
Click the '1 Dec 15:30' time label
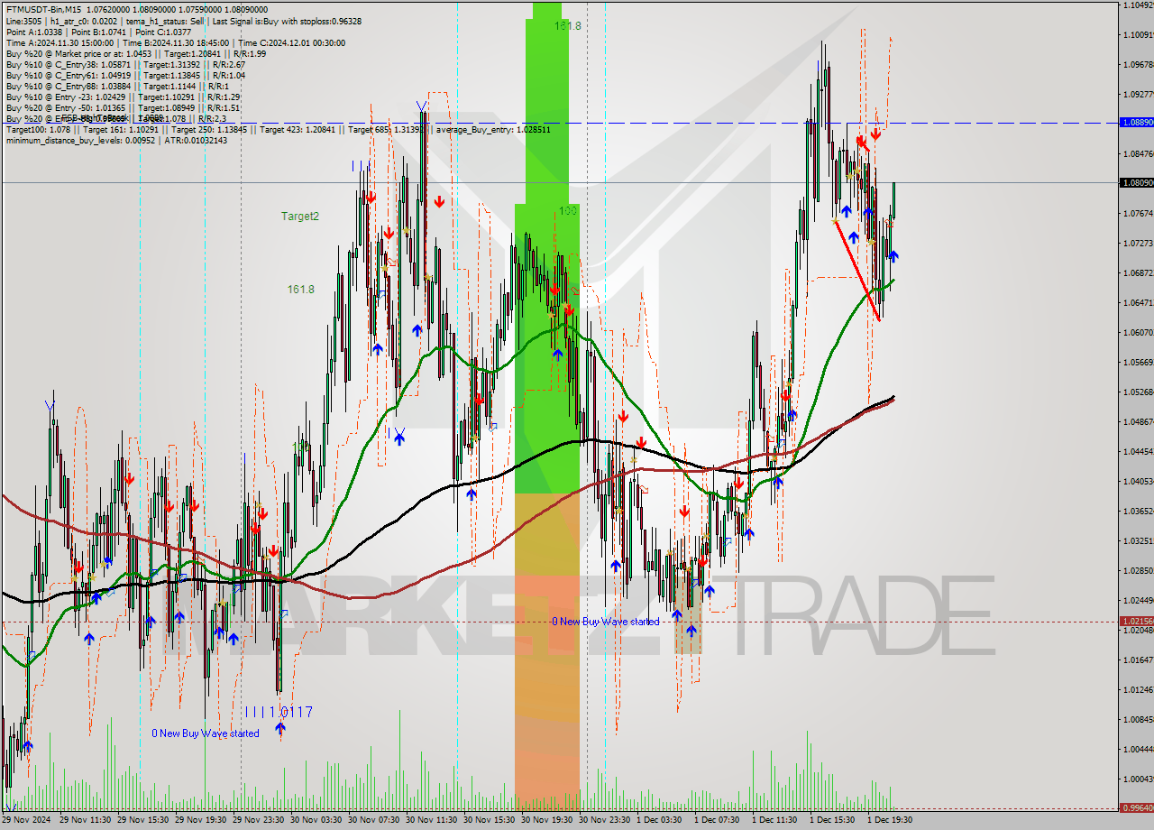(x=832, y=820)
